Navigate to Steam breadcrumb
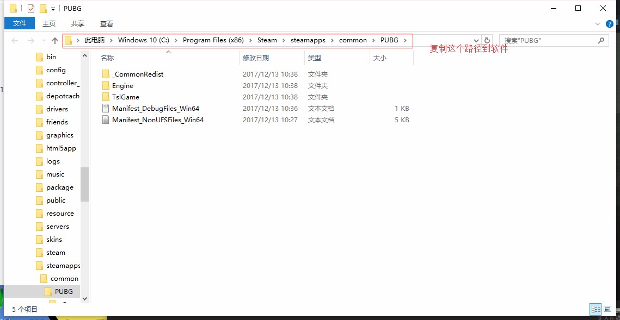Viewport: 620px width, 320px height. 267,40
